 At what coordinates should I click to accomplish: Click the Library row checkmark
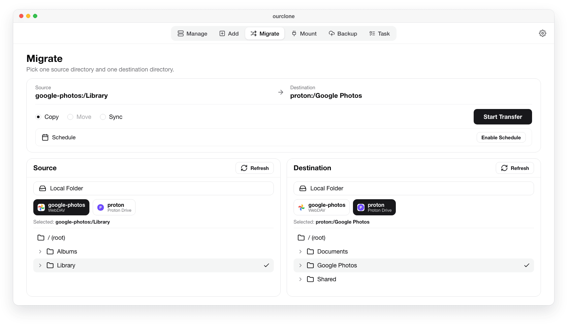pos(267,265)
